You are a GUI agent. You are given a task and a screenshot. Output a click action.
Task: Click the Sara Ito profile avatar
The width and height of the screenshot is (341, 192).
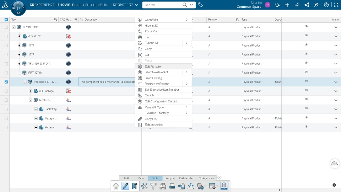(268, 5)
